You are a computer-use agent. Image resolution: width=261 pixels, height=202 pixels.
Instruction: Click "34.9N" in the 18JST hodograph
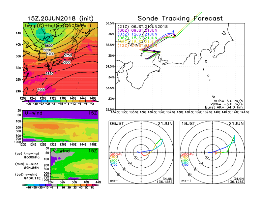(239, 179)
